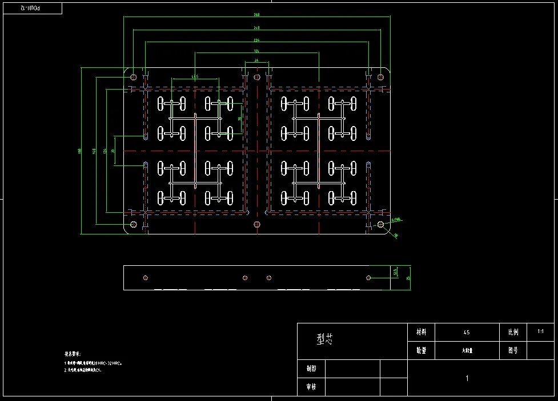Select the 268 overall width dimension text
The width and height of the screenshot is (558, 401).
256,15
